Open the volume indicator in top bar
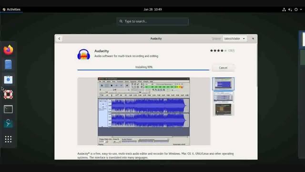This screenshot has height=172, width=305. (290, 10)
